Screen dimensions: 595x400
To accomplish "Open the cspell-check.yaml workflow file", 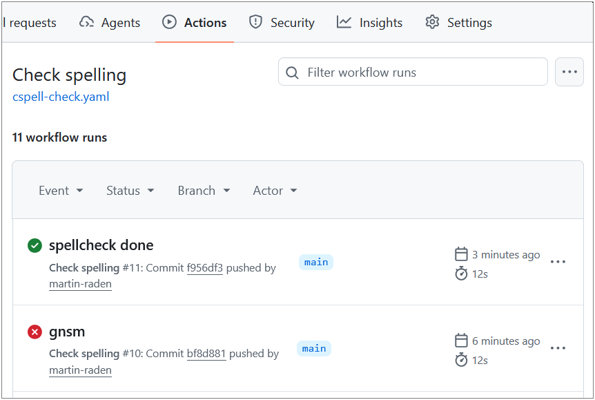I will pyautogui.click(x=60, y=97).
